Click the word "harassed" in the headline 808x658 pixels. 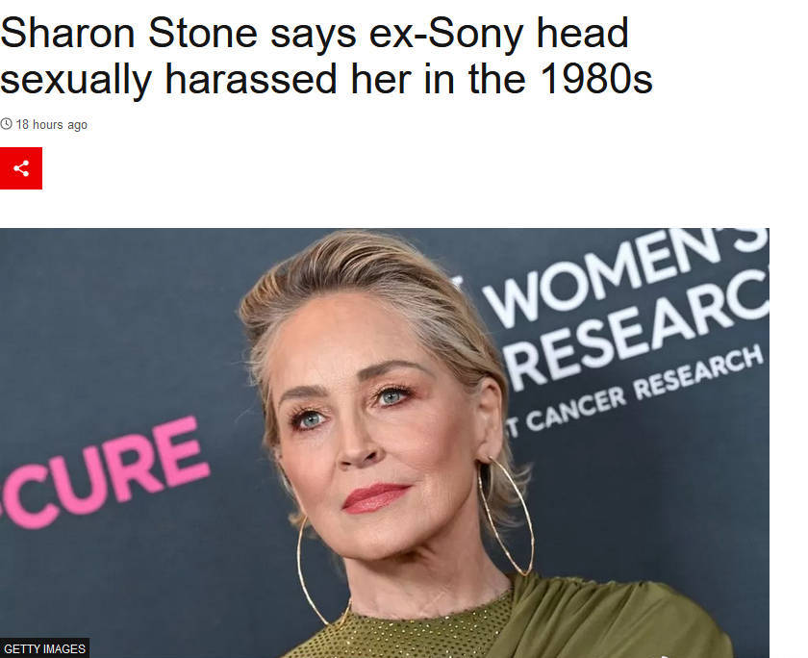click(x=251, y=79)
